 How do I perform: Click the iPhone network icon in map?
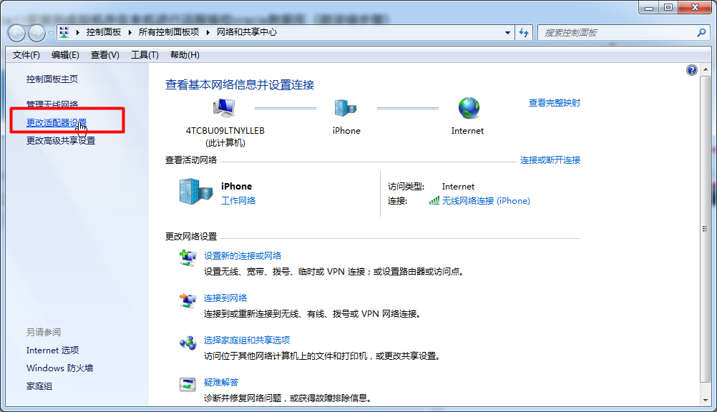[x=346, y=108]
